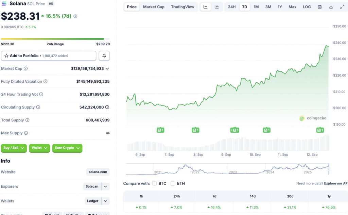Open news marker near 8. Sep
Image resolution: width=348 pixels, height=215 pixels.
(195, 130)
